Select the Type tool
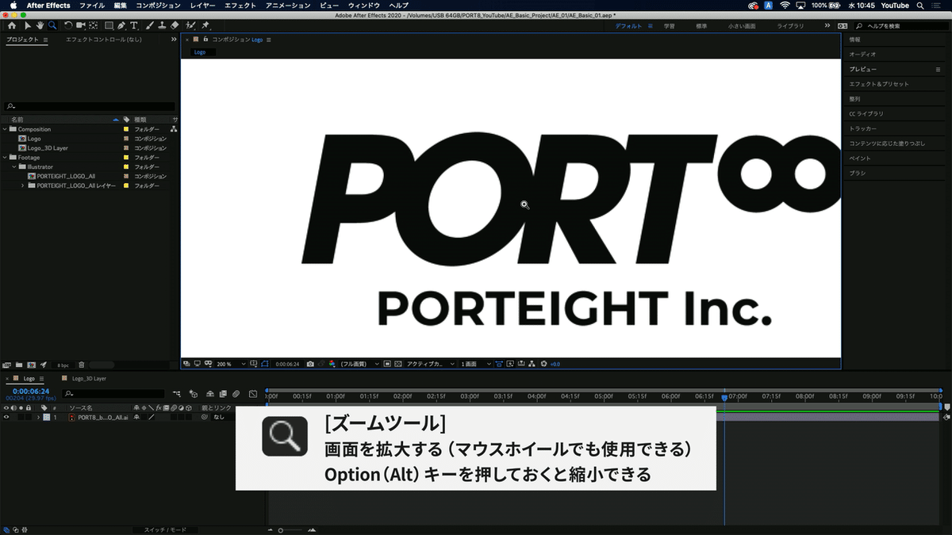Viewport: 952px width, 535px height. coord(134,25)
